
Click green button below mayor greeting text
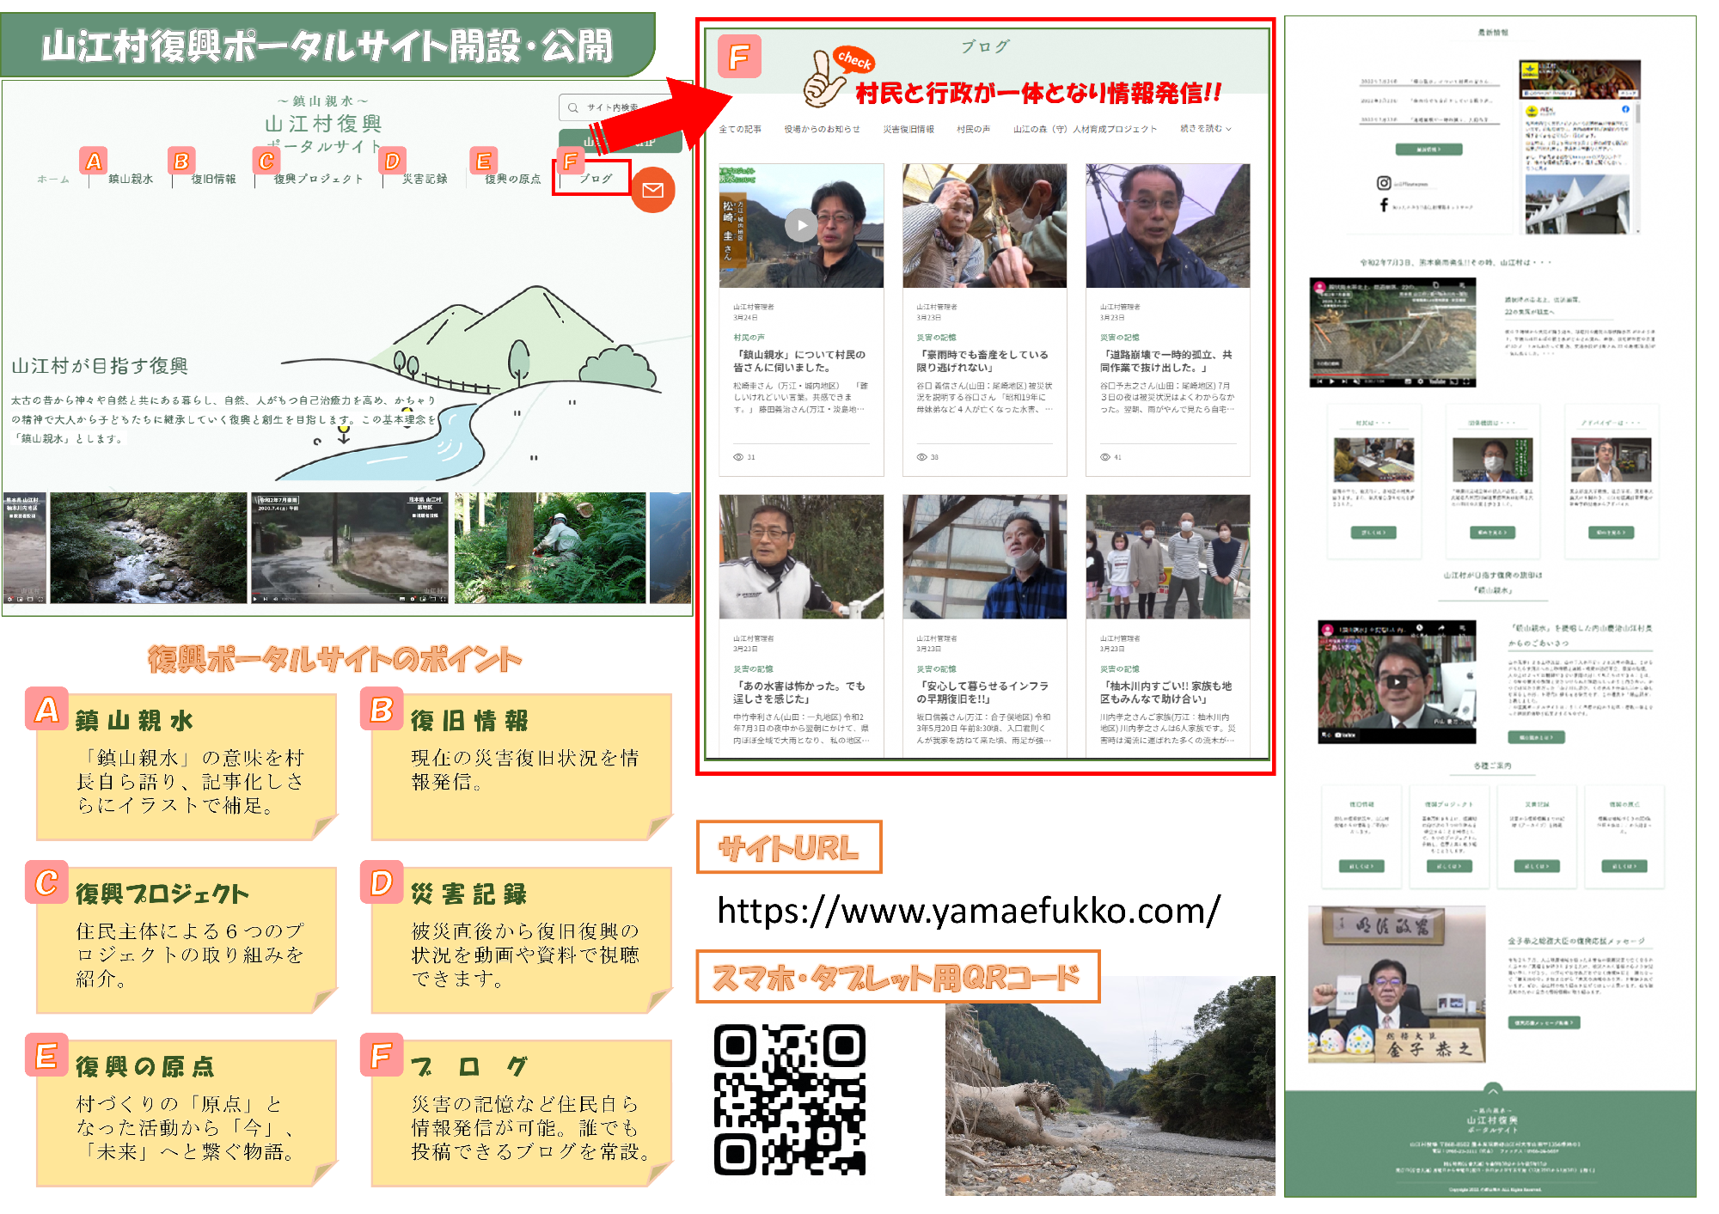[1536, 737]
